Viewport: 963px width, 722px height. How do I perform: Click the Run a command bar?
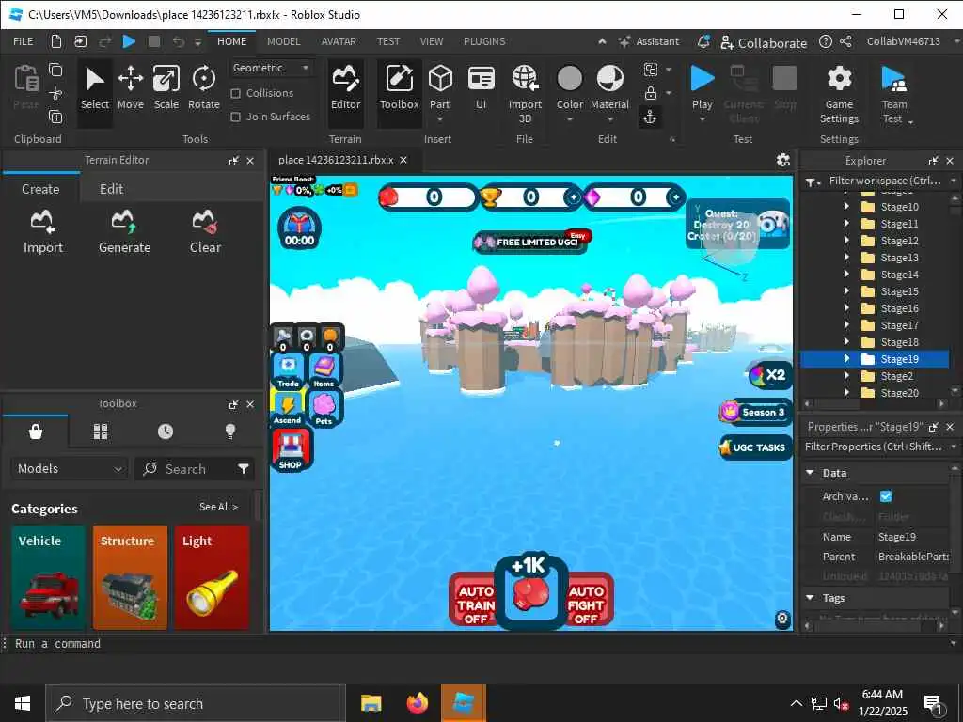pos(477,643)
